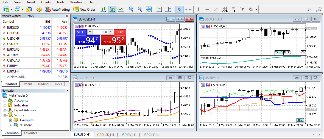This screenshot has width=324, height=139.
Task: Select the EURUSD row in Market Watch
Action: 35,27
